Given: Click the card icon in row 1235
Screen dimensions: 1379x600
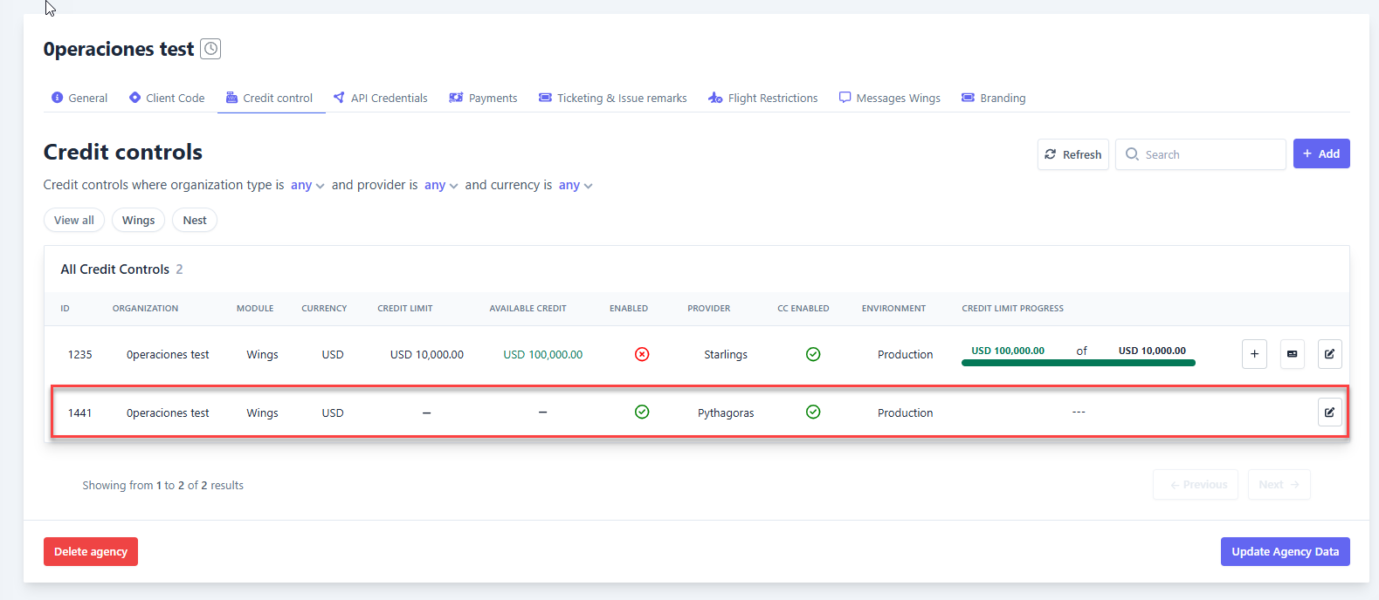Looking at the screenshot, I should pos(1292,354).
